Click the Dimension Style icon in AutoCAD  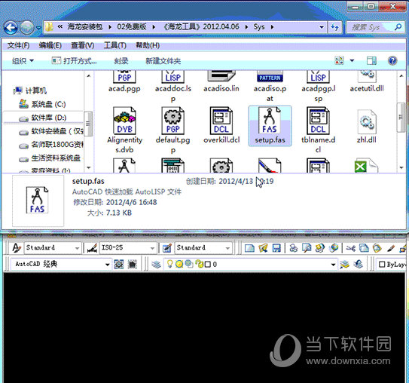[x=92, y=247]
